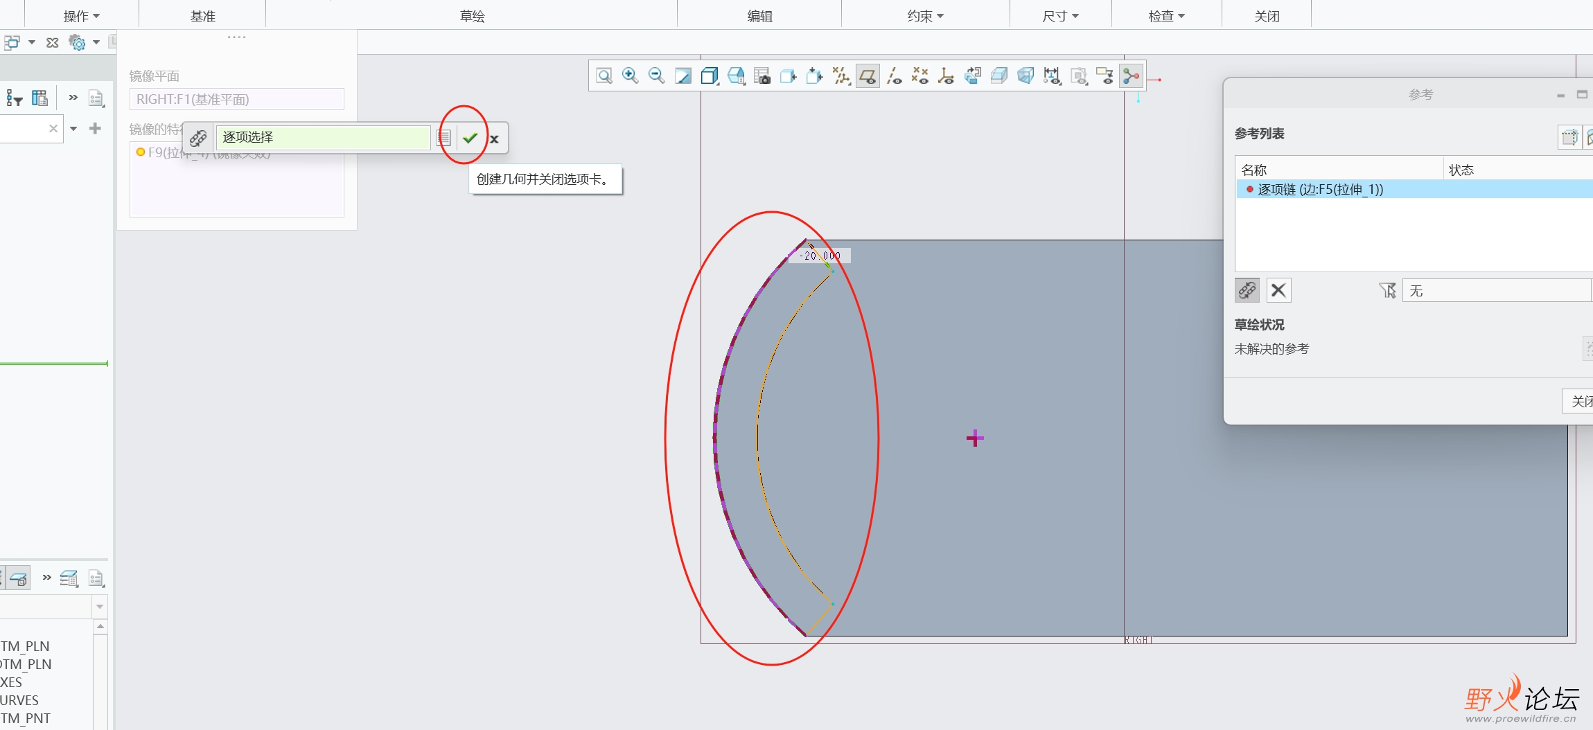1593x730 pixels.
Task: Click the tree filter icon
Action: tap(14, 98)
